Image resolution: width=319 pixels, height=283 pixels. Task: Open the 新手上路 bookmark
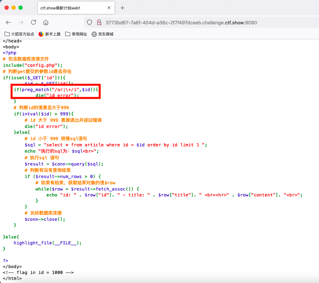coord(50,34)
